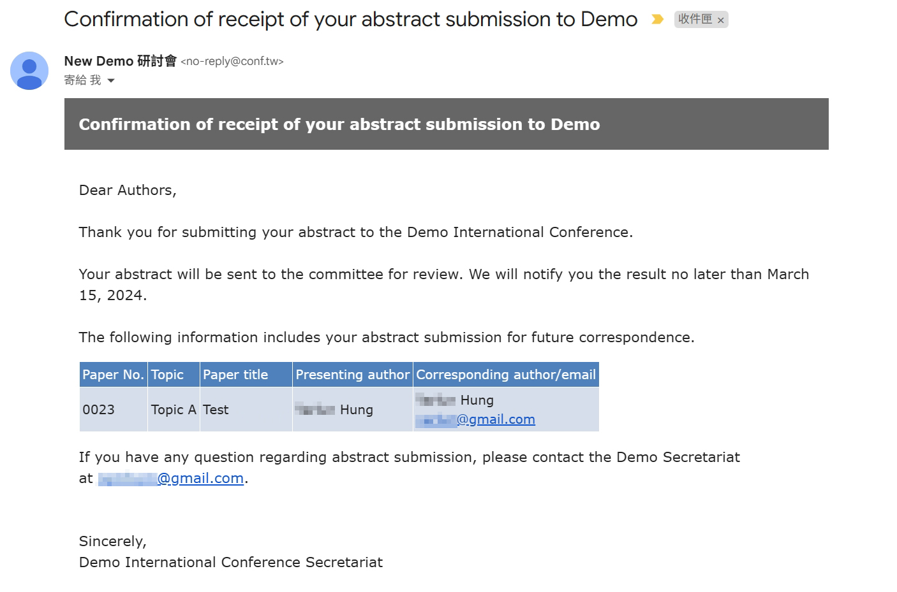Click the email subject line at top
This screenshot has height=592, width=897.
click(x=351, y=19)
